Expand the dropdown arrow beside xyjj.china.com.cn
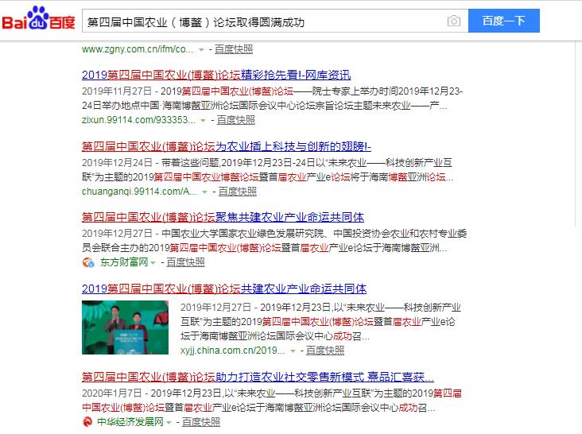Image resolution: width=582 pixels, height=434 pixels. pos(293,351)
